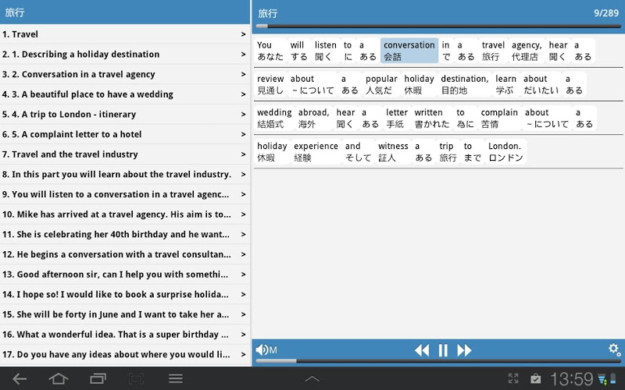Tap the screenshot capture icon in navigation bar
The height and width of the screenshot is (390, 625).
point(136,379)
